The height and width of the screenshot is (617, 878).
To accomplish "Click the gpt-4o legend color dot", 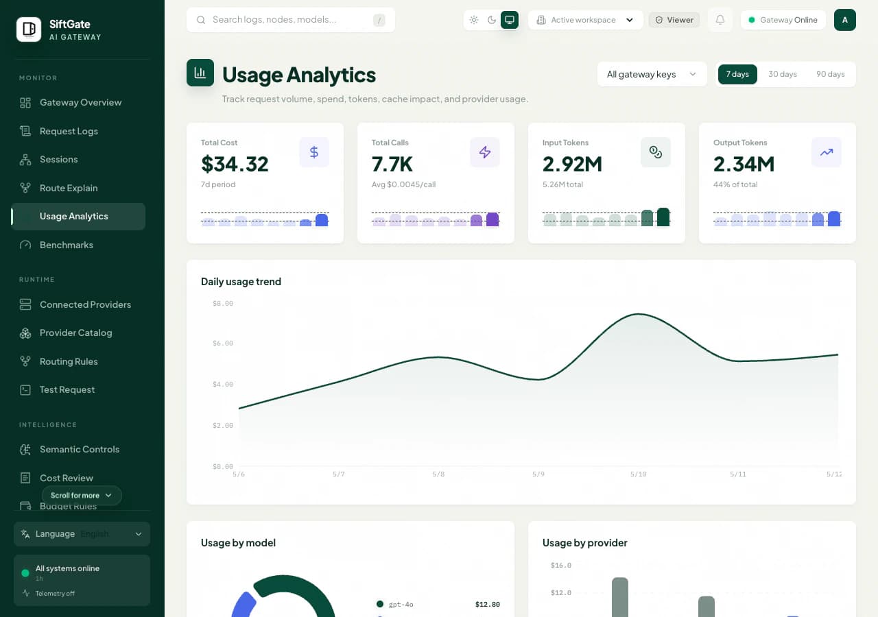I will click(379, 604).
